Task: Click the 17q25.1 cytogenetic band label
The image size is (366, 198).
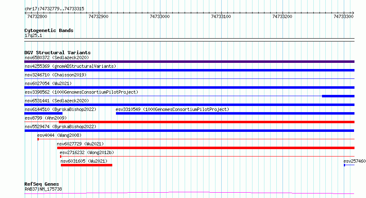Action: (x=33, y=35)
